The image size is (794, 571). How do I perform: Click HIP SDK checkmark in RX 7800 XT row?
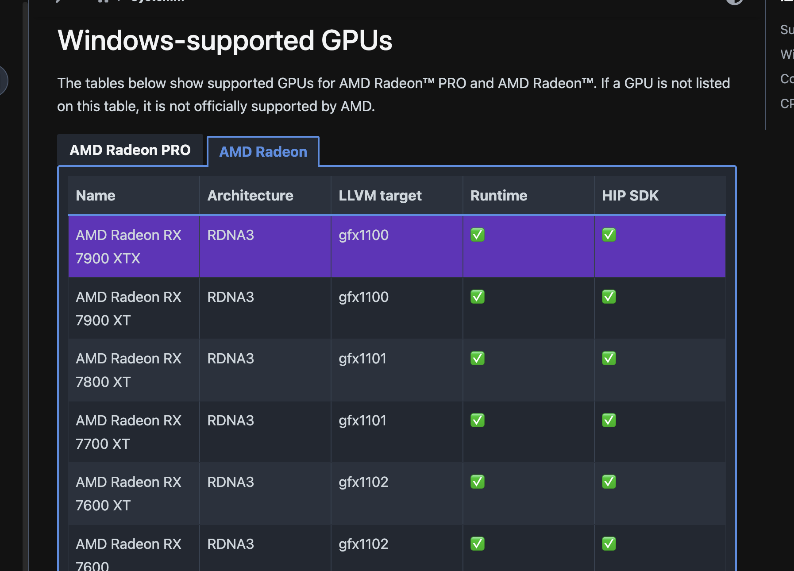(609, 358)
